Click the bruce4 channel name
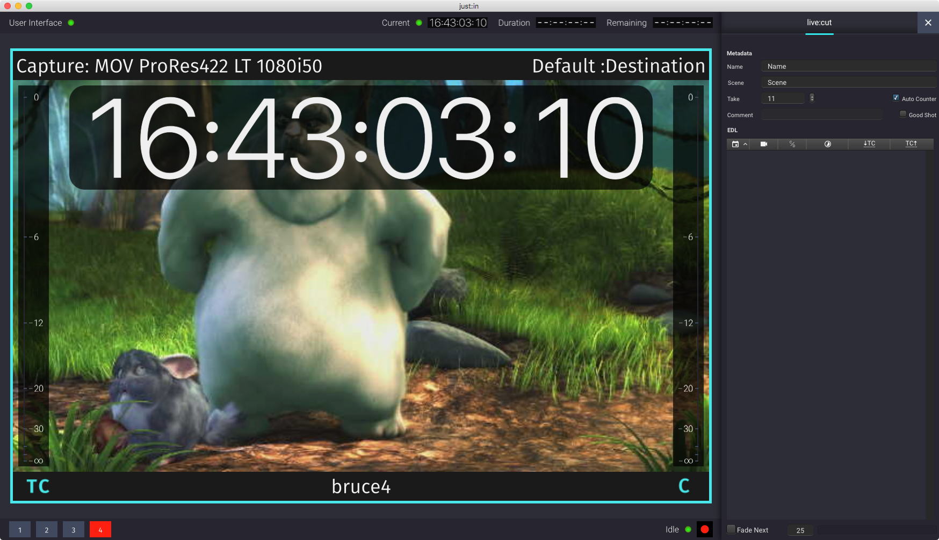 (x=361, y=486)
